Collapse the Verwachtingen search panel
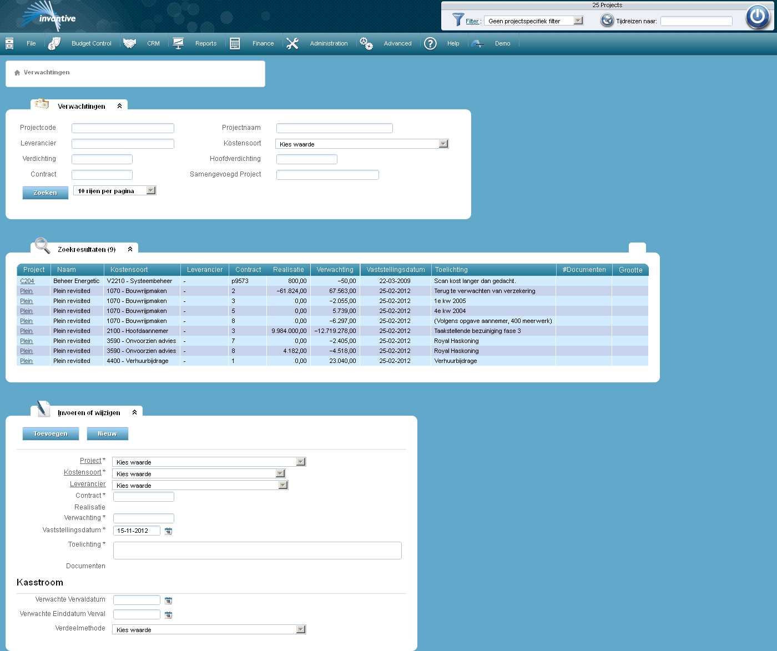This screenshot has height=651, width=777. [119, 106]
